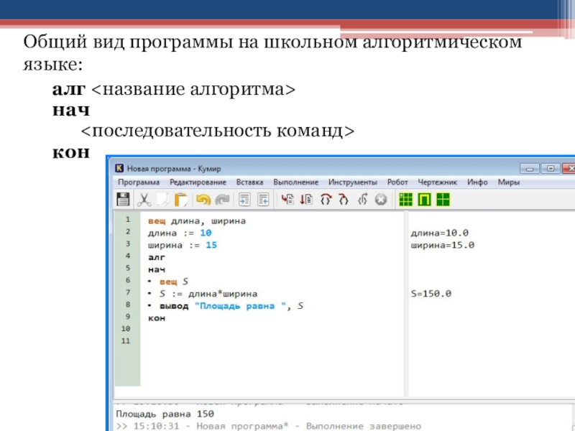Screen dimensions: 575x431
Task: Click code line 'ширина := 15'
Action: (183, 245)
